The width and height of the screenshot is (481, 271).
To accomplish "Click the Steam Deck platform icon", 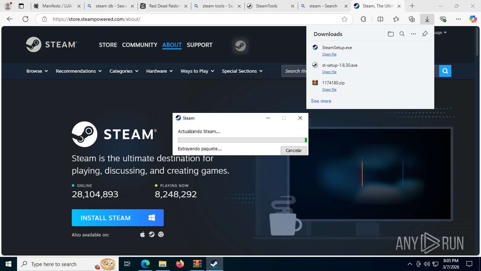I will 152,234.
